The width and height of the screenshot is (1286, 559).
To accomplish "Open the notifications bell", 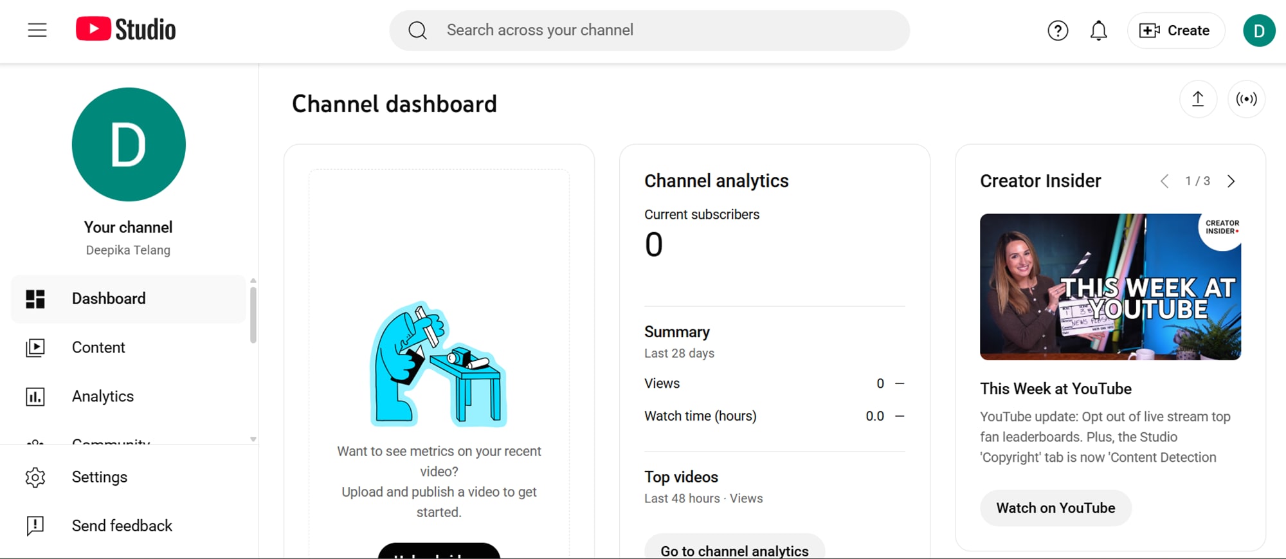I will (x=1099, y=30).
